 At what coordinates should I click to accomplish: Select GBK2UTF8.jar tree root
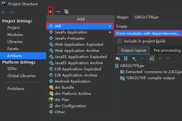[x=132, y=66]
